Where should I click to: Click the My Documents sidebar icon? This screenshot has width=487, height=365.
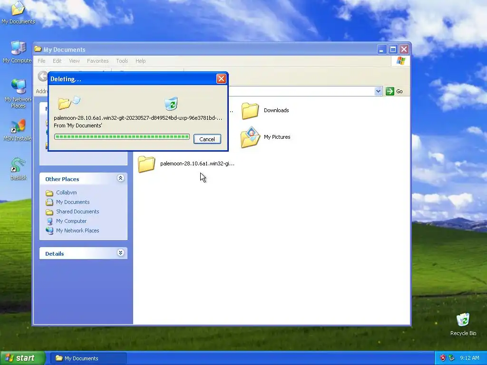coord(49,202)
